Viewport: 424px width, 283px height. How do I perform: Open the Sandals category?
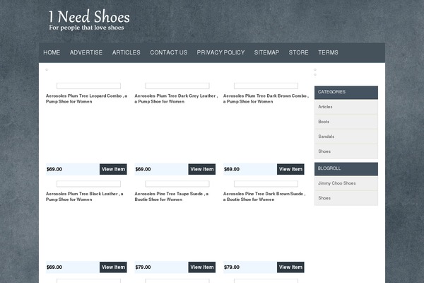(346, 137)
